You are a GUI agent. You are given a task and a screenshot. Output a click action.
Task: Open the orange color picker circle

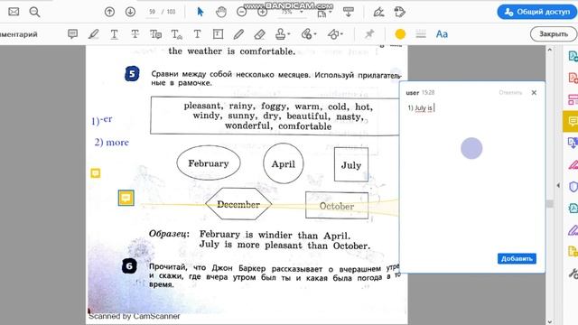[400, 34]
